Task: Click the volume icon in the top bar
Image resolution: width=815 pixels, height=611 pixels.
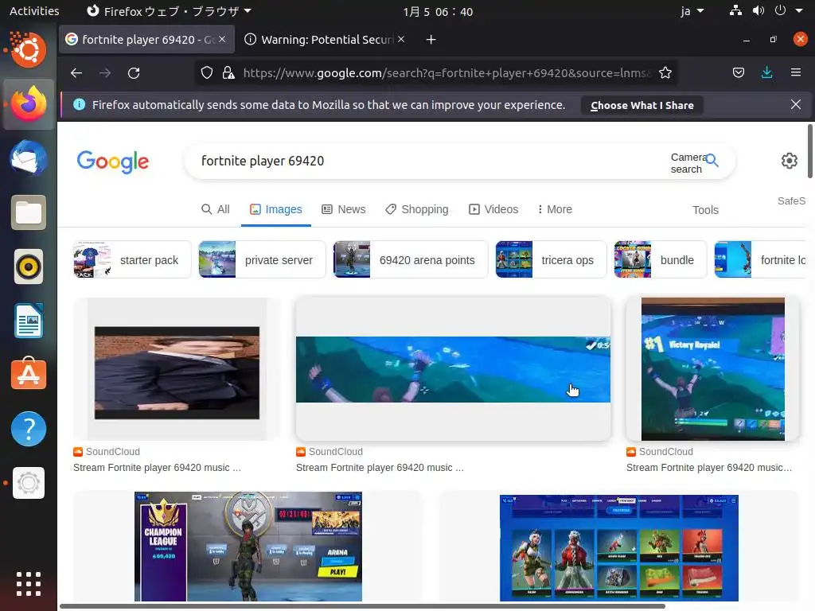Action: [x=758, y=11]
